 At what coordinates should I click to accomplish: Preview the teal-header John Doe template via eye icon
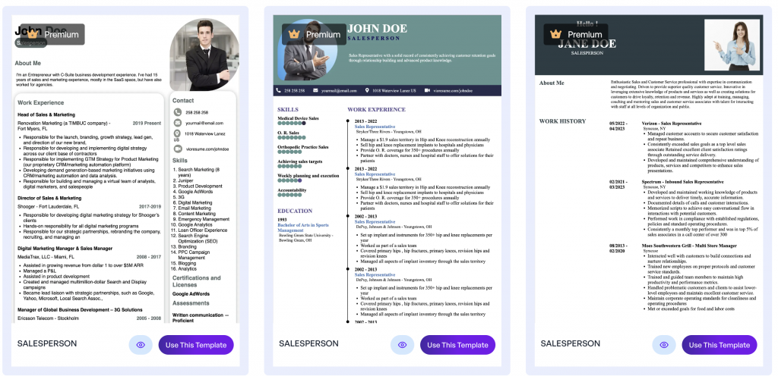point(402,345)
